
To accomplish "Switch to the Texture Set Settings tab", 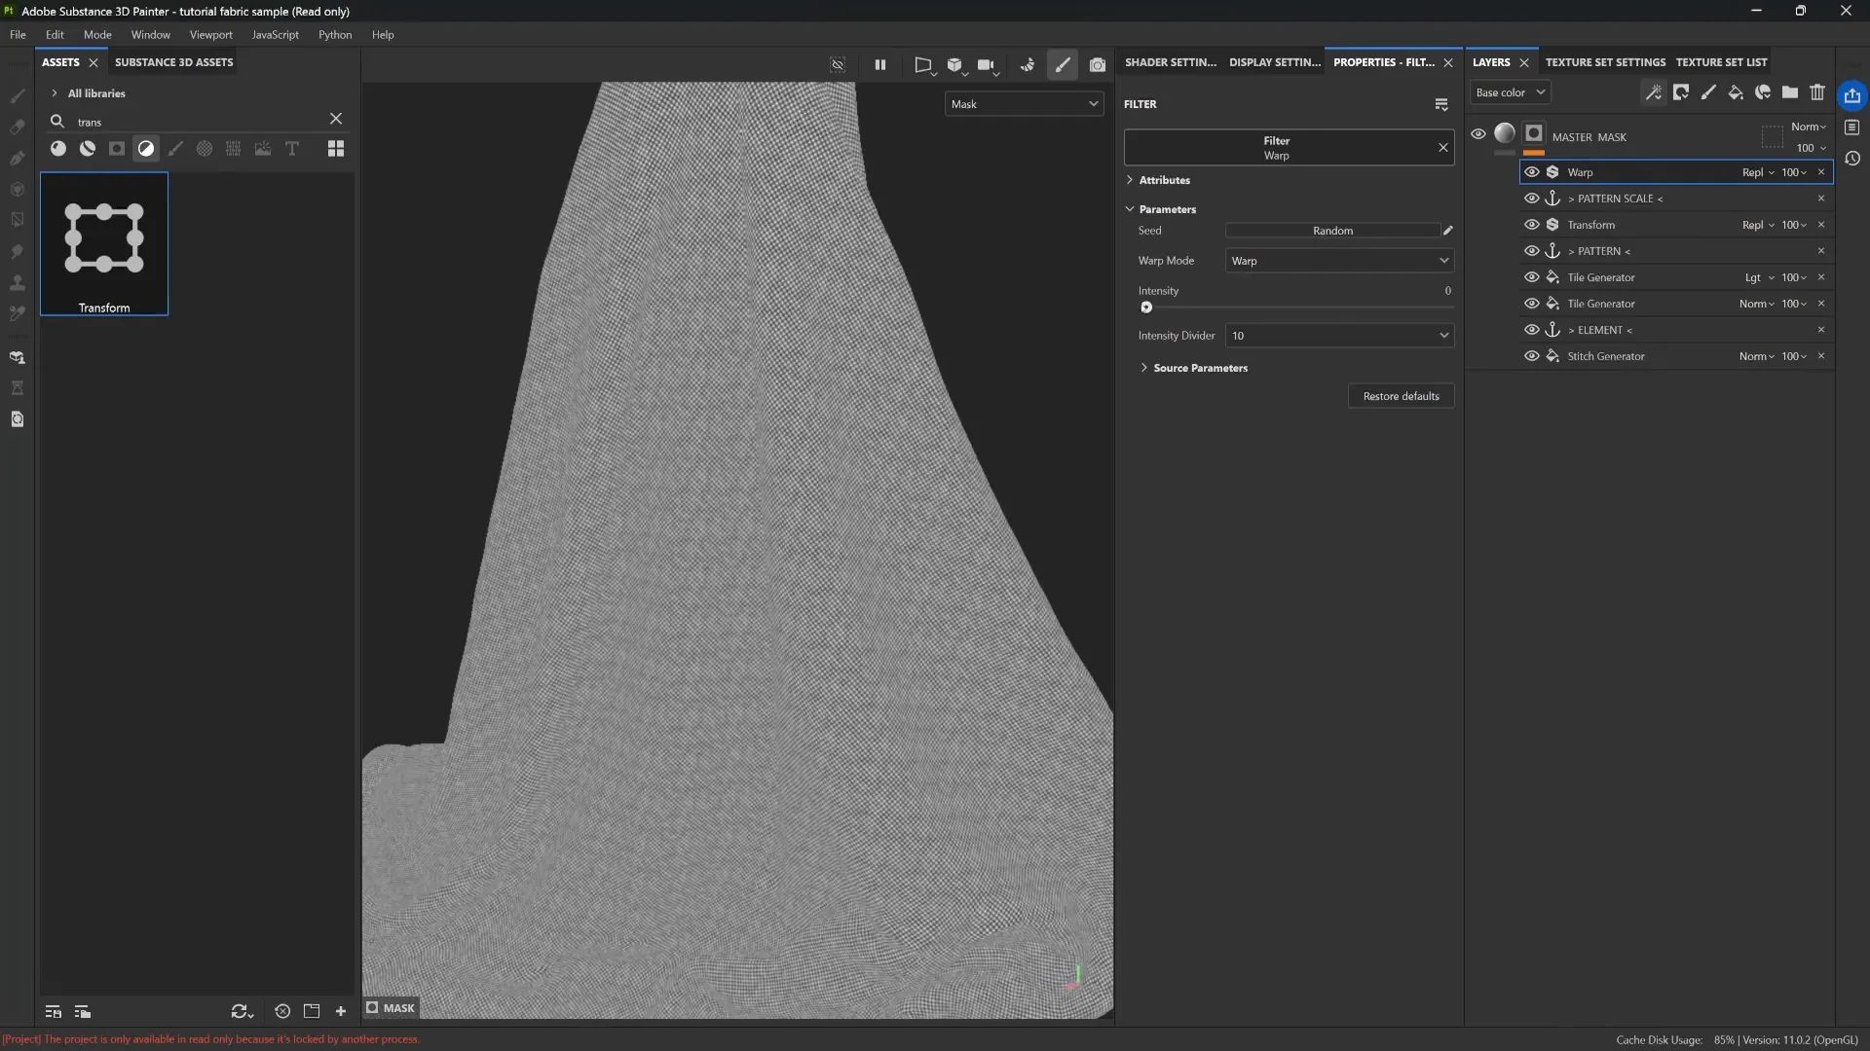I will [1605, 62].
